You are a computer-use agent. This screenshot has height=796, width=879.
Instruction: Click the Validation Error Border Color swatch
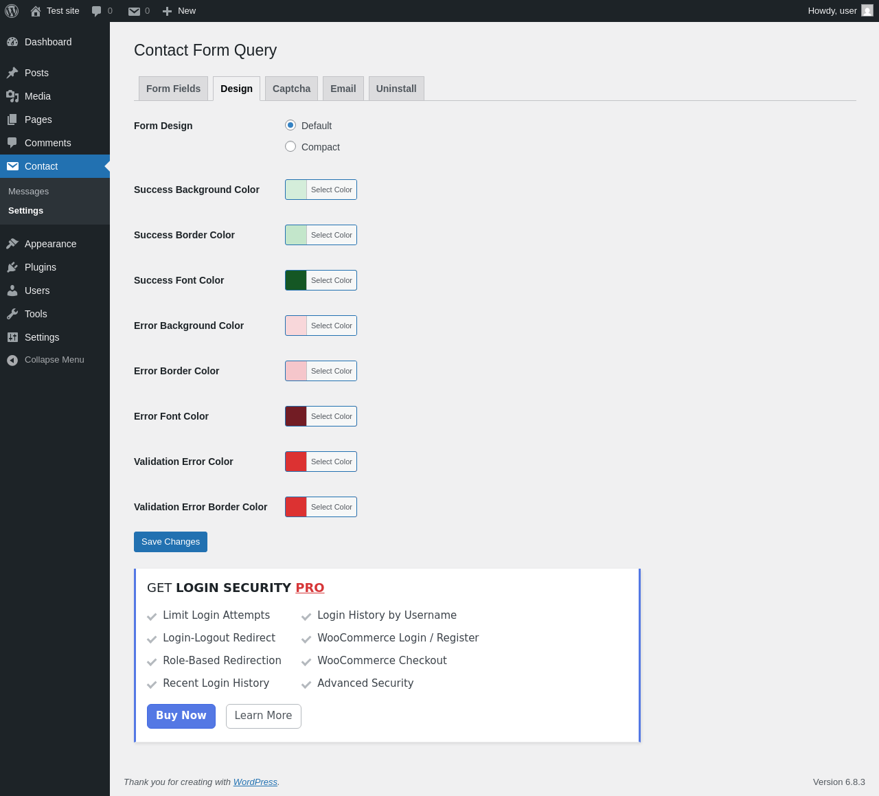pos(296,507)
